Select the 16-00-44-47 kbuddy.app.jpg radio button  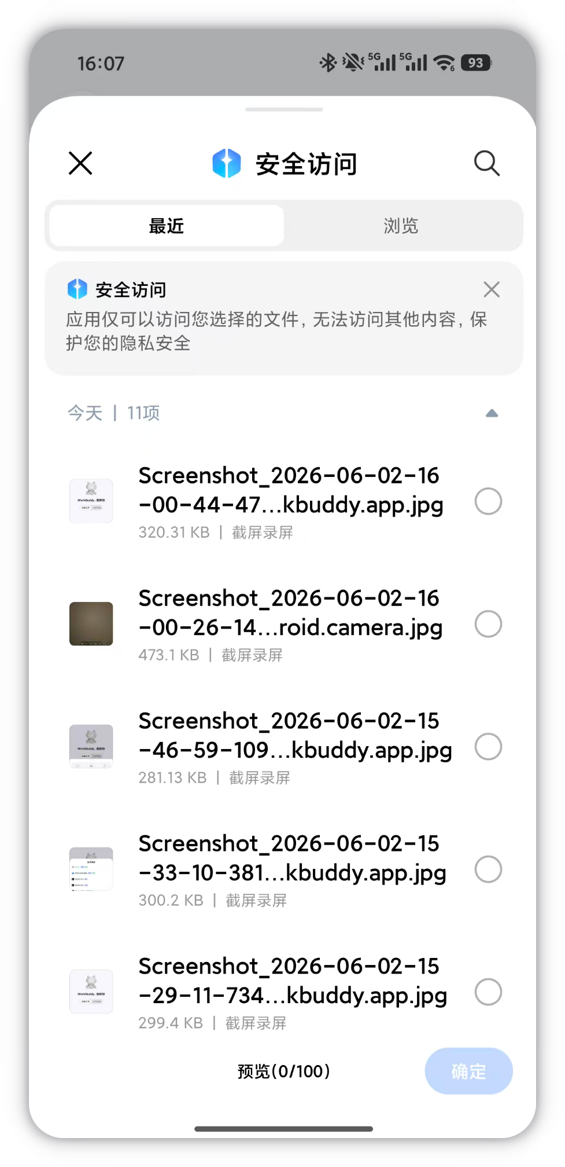click(488, 501)
